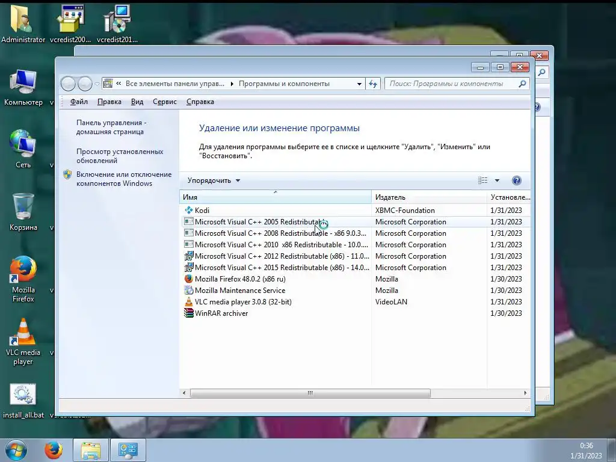Image resolution: width=616 pixels, height=462 pixels.
Task: Open vcredist201... installer desktop icon
Action: [117, 23]
